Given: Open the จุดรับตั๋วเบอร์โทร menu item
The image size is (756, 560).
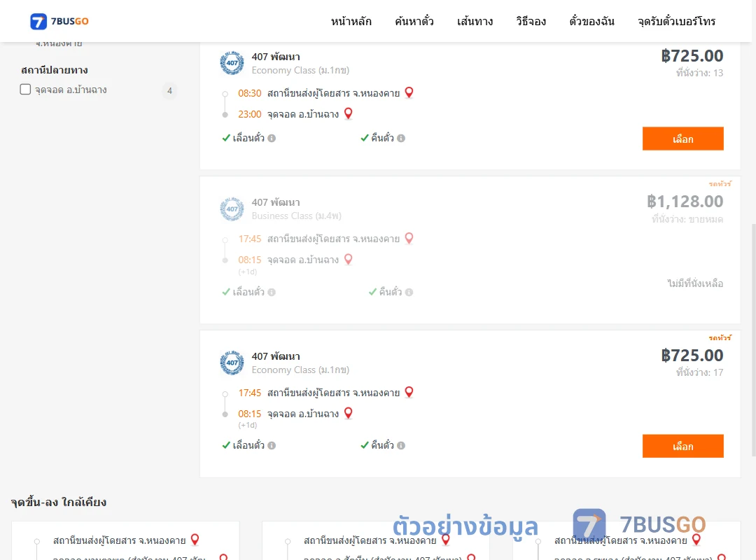Looking at the screenshot, I should pyautogui.click(x=676, y=21).
